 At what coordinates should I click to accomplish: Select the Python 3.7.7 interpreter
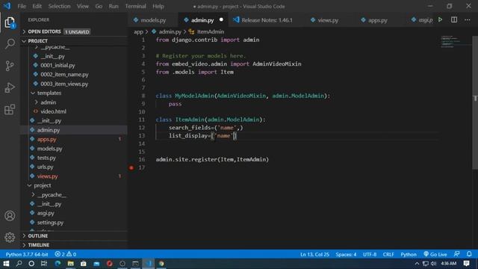[27, 254]
